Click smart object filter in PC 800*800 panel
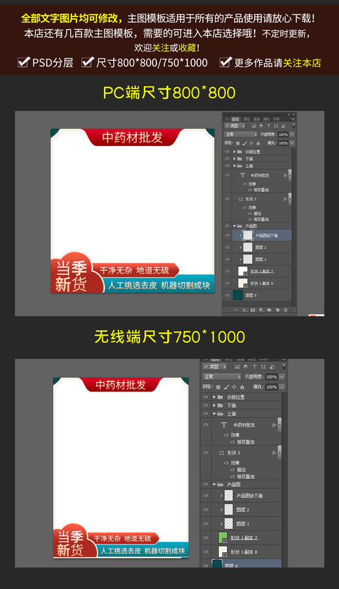Screen dimensions: 339x589 [283, 126]
